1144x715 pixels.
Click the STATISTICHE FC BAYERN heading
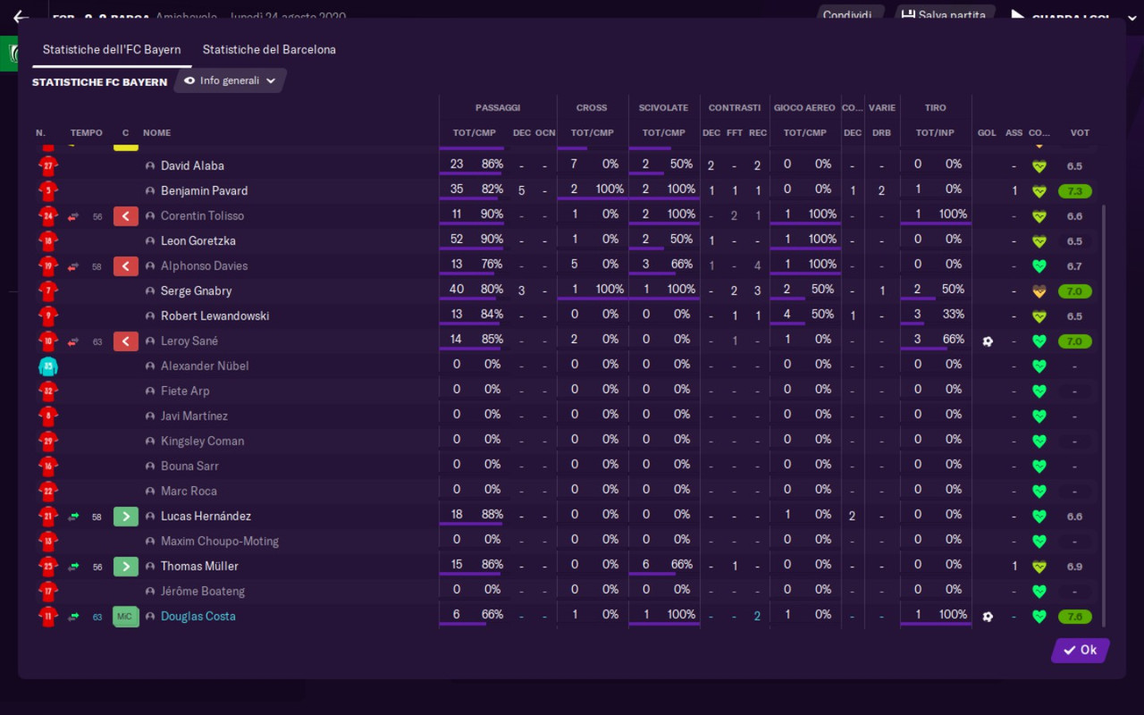(99, 82)
